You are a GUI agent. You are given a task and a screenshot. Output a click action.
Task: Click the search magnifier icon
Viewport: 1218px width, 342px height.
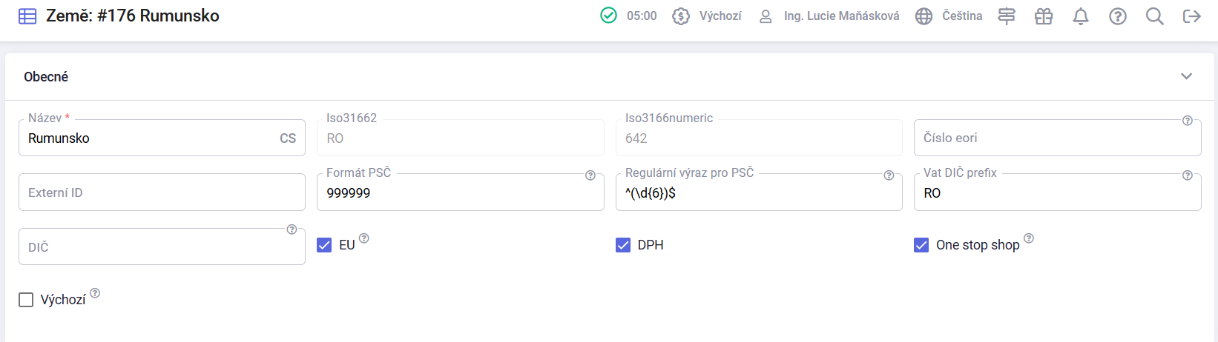coord(1154,16)
